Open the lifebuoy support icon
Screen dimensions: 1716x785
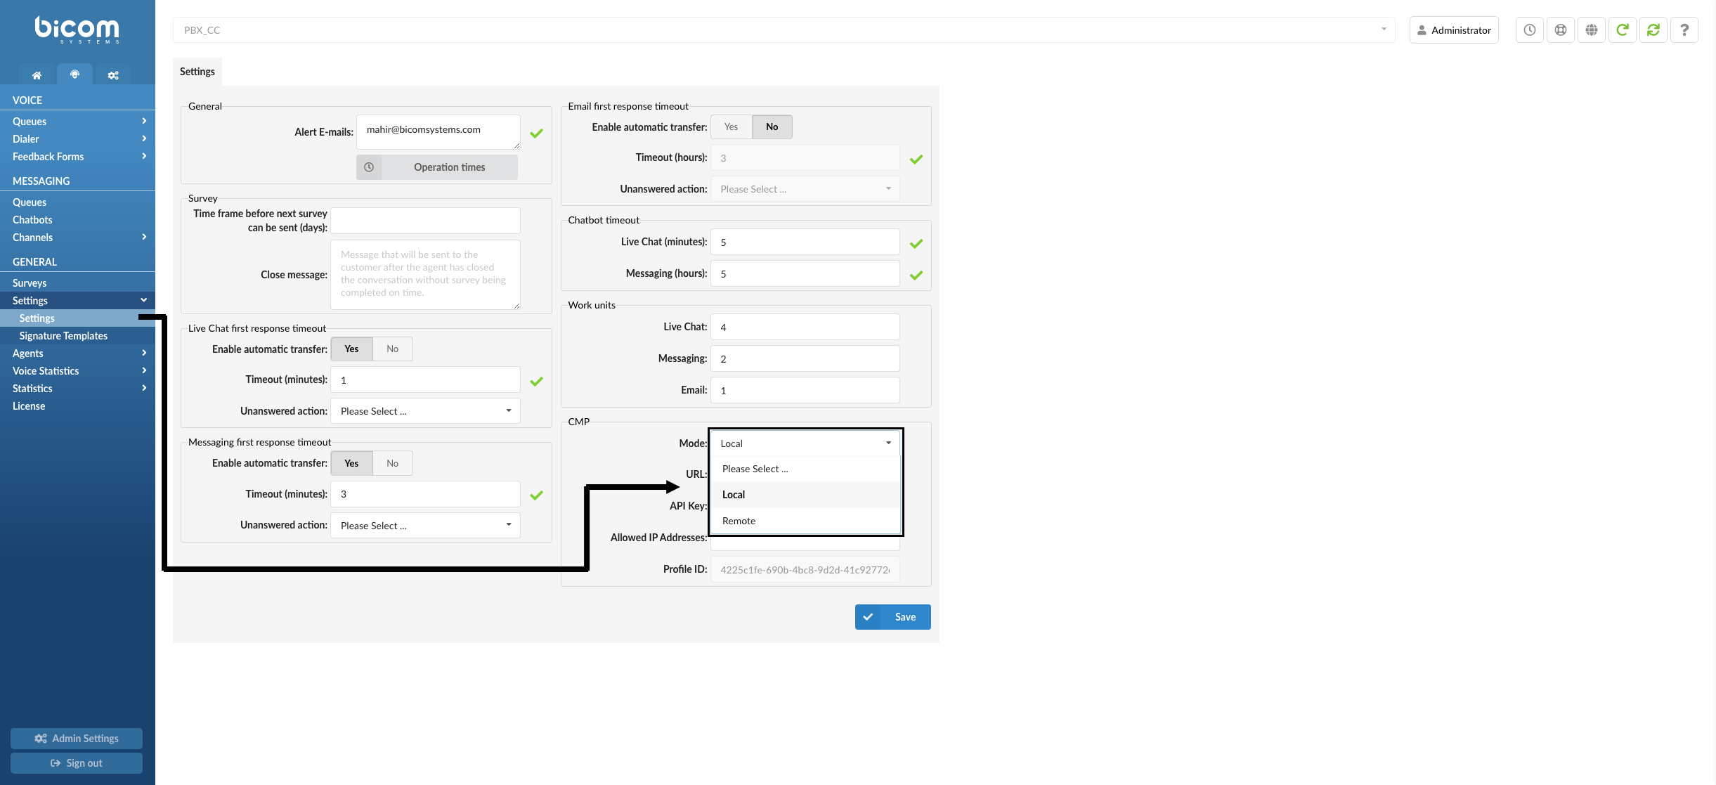tap(1560, 30)
